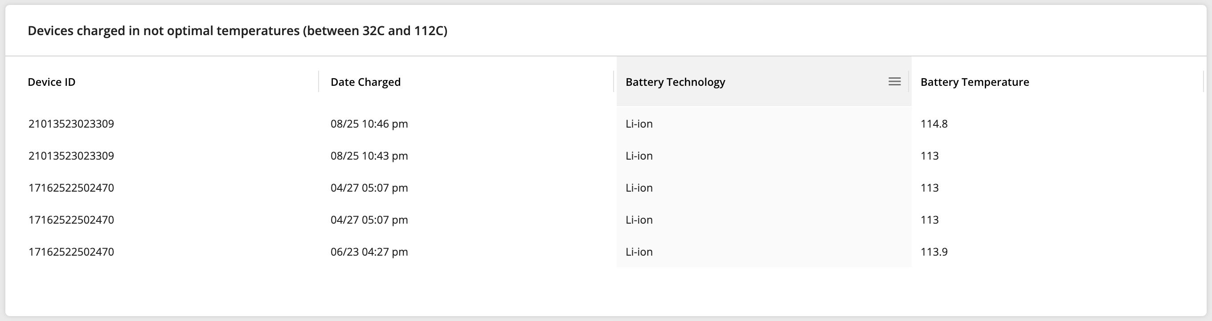Click the 113 temperature in second row
This screenshot has height=321, width=1212.
[929, 156]
